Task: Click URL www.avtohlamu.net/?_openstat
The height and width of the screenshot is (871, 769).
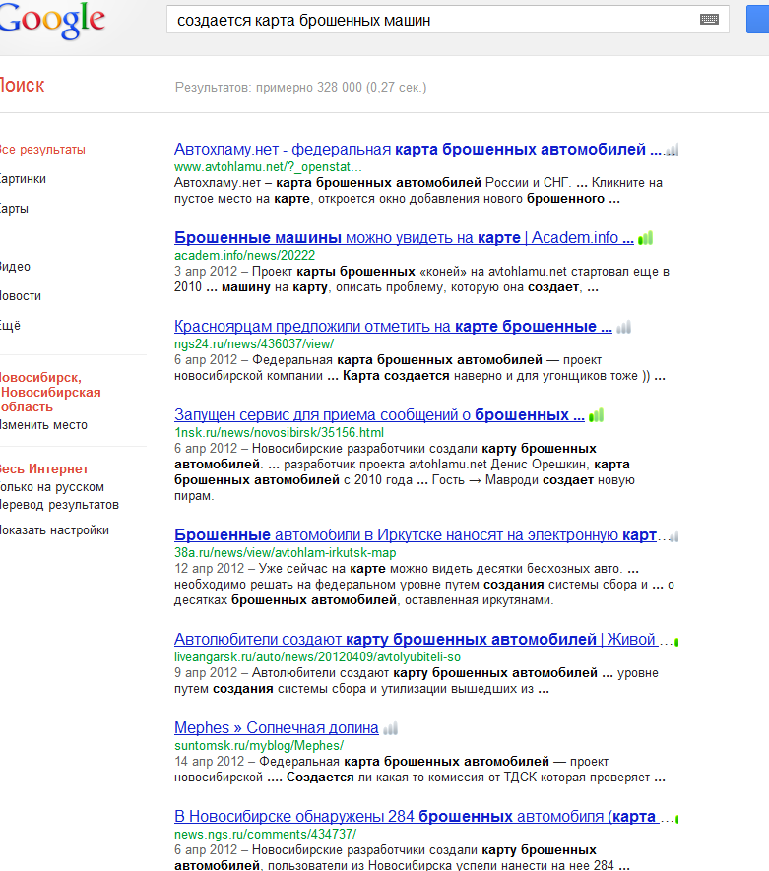Action: pyautogui.click(x=268, y=166)
